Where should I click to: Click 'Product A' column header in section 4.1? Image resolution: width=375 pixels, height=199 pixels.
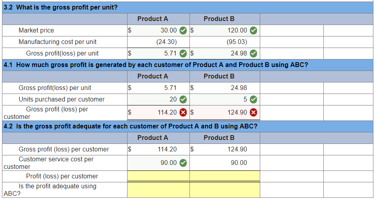(x=153, y=77)
